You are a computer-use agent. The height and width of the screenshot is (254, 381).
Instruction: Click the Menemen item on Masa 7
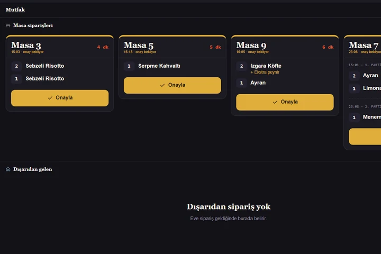[372, 117]
